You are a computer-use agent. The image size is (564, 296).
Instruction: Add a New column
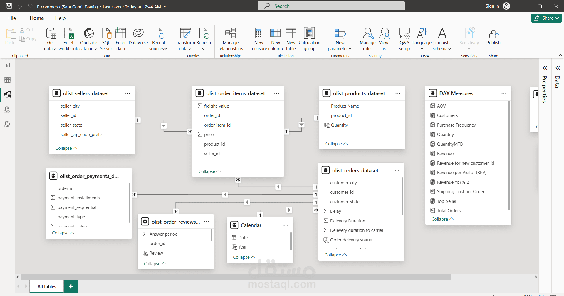coord(276,39)
